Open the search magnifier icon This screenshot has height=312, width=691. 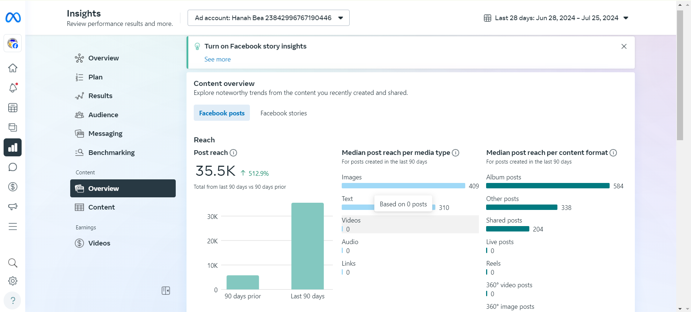coord(13,263)
